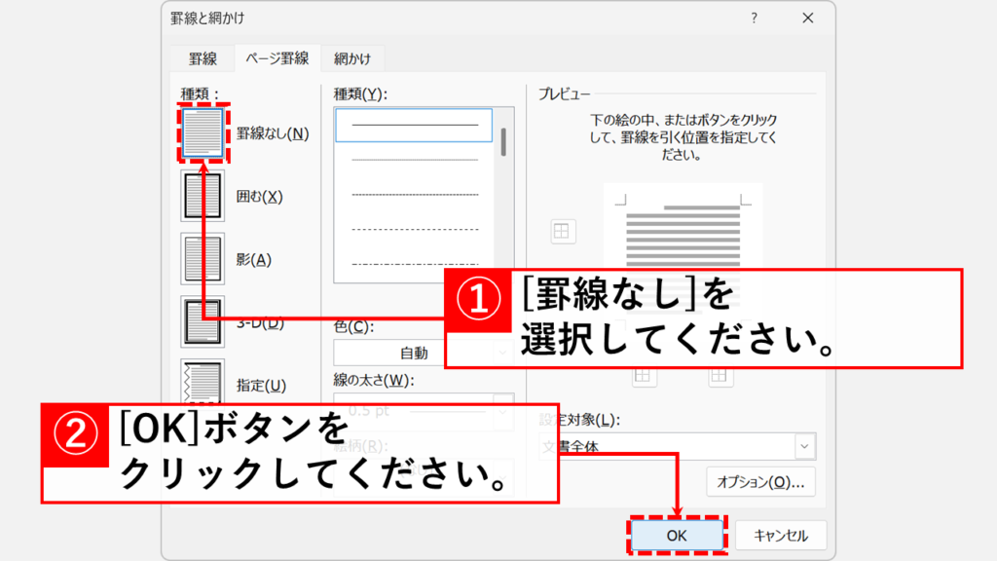
Task: Click the 影(A) label
Action: pos(254,259)
